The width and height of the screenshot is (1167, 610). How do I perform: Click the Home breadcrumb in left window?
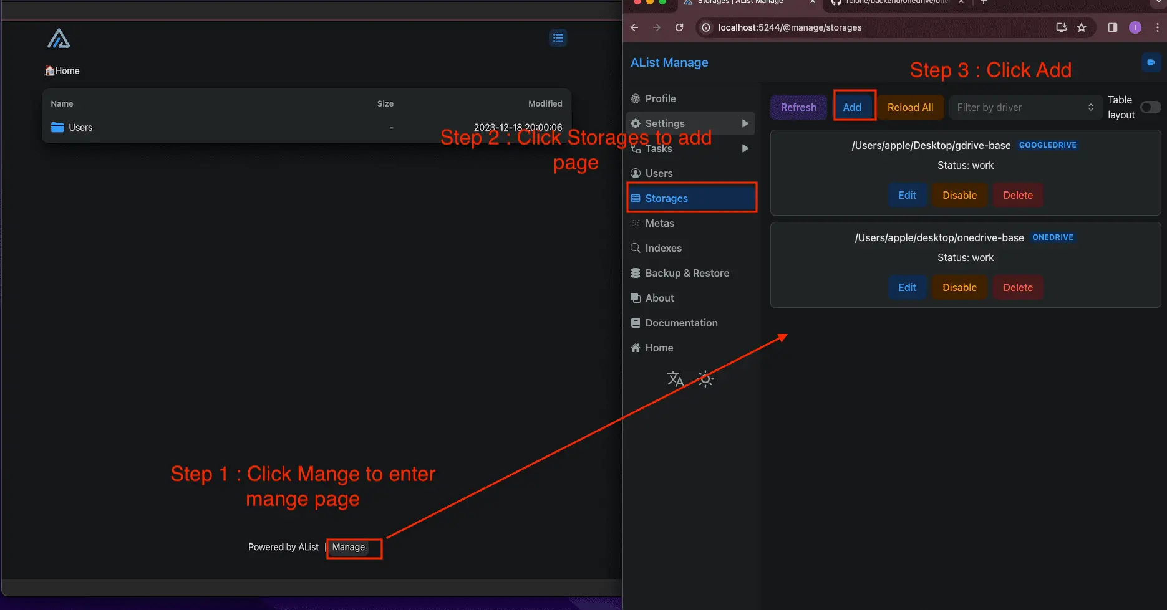tap(62, 70)
